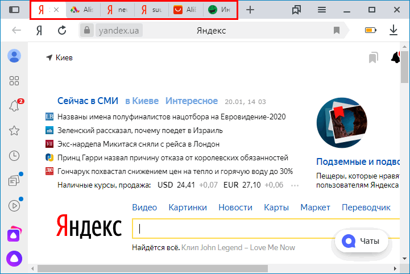Open the services grid in sidebar

pyautogui.click(x=14, y=81)
